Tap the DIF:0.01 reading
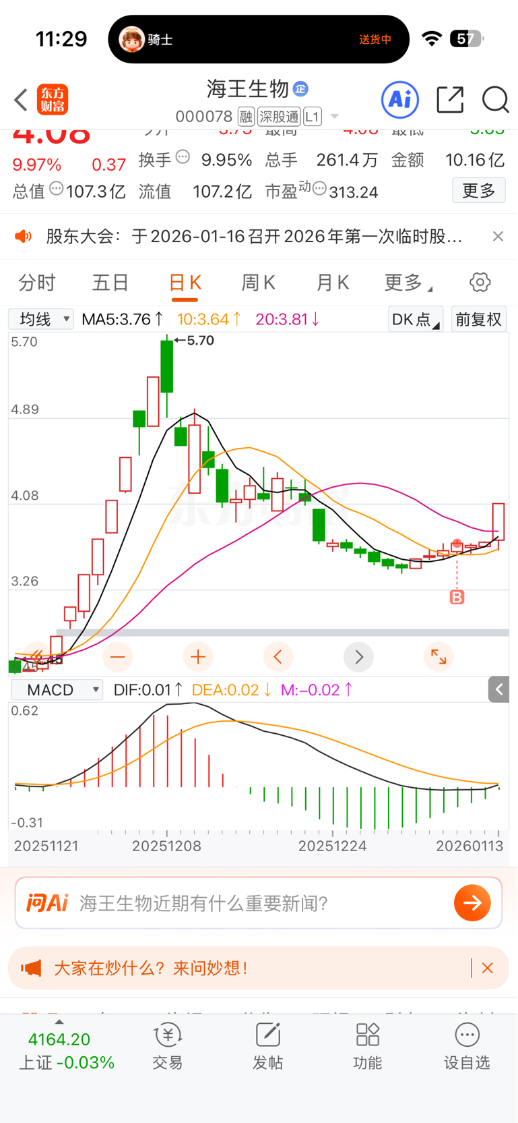The width and height of the screenshot is (518, 1123). tap(148, 690)
